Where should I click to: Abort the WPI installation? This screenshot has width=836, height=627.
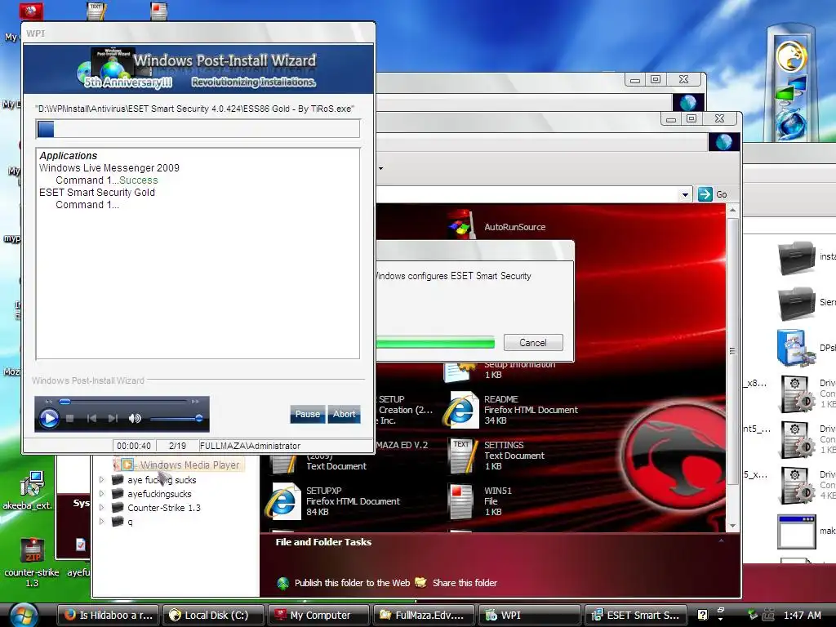tap(344, 414)
